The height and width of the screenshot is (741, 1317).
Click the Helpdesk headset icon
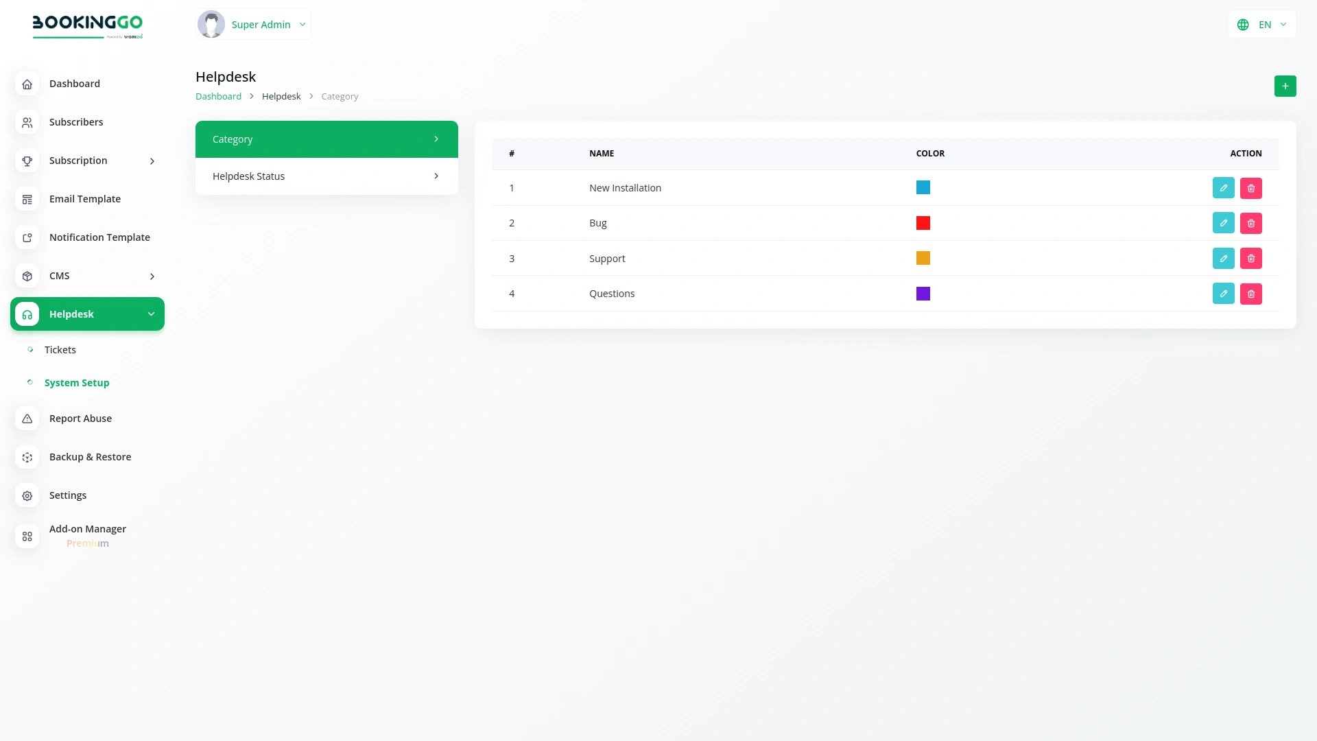point(27,314)
